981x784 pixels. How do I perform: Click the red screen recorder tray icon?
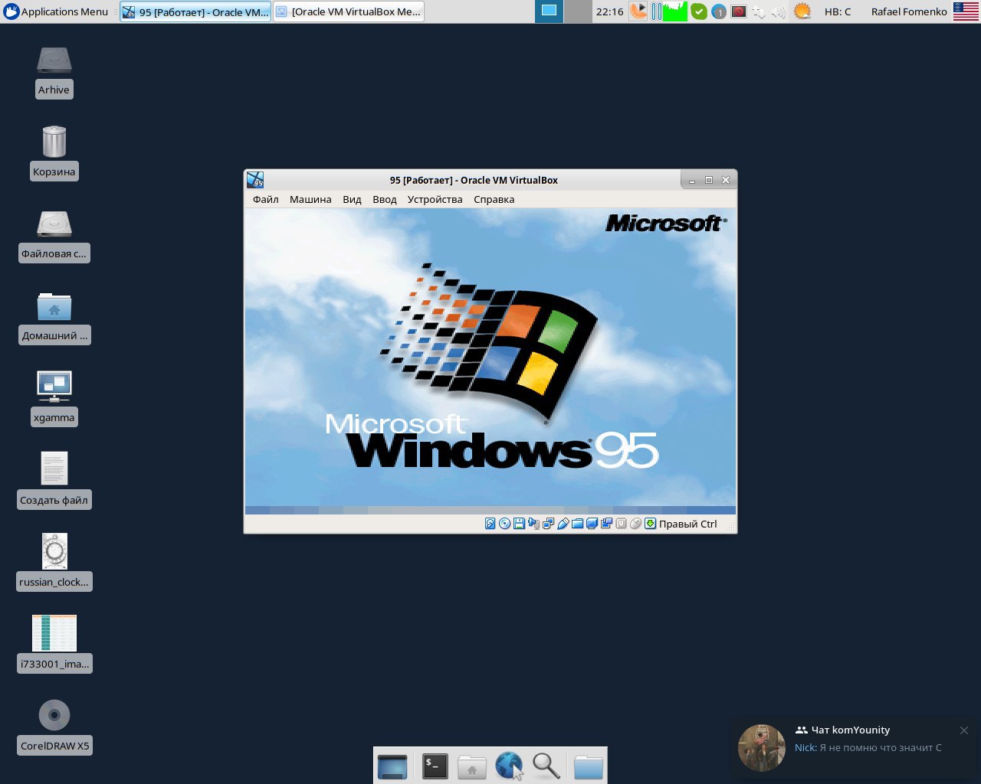[739, 11]
